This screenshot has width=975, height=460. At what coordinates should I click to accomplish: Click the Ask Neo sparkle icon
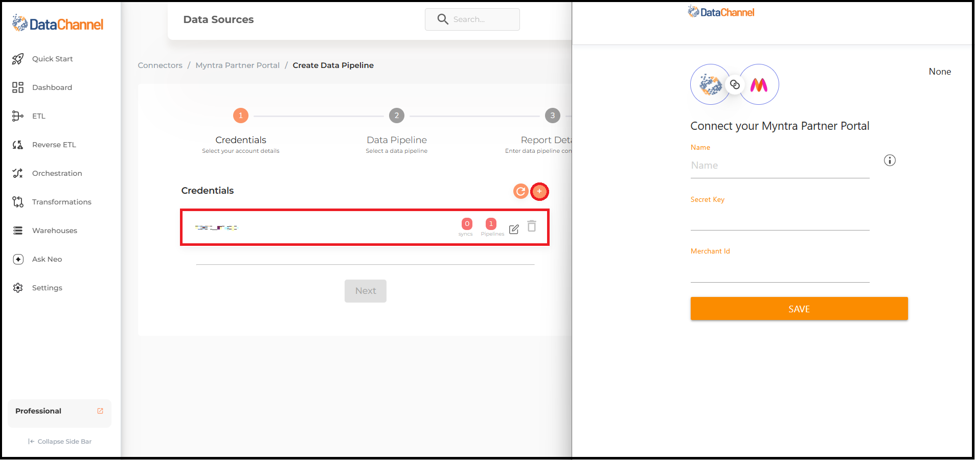(x=18, y=259)
